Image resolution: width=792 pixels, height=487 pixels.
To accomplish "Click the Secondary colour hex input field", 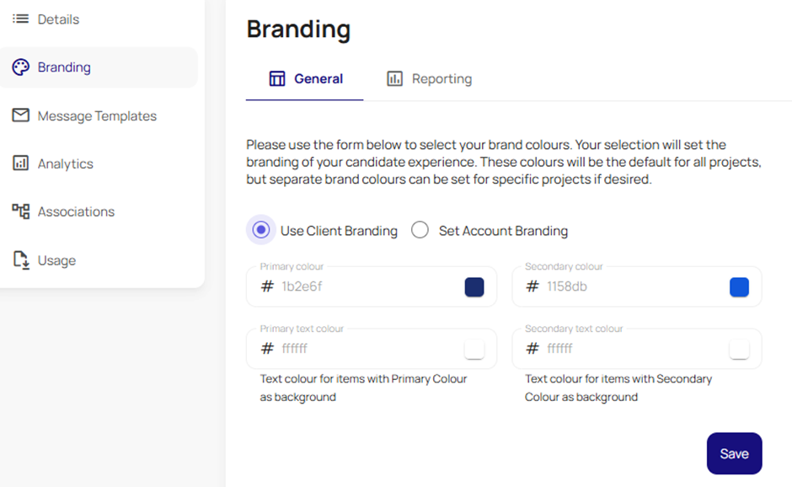I will point(636,286).
